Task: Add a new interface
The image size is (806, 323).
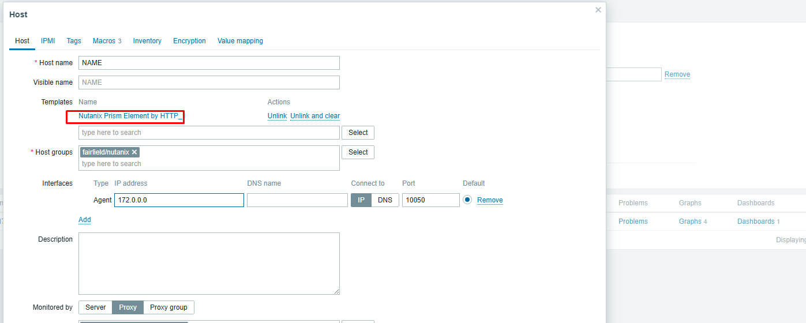Action: tap(84, 220)
